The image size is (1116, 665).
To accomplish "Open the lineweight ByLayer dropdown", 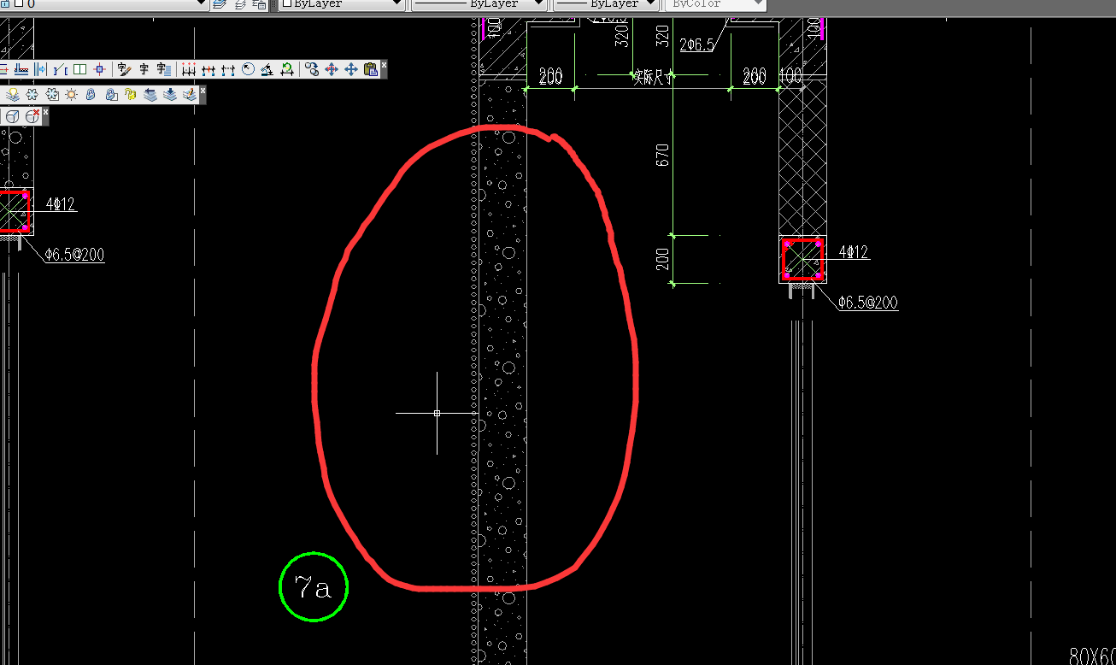I will click(650, 3).
